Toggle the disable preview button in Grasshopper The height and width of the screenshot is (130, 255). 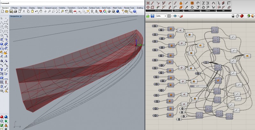233,16
